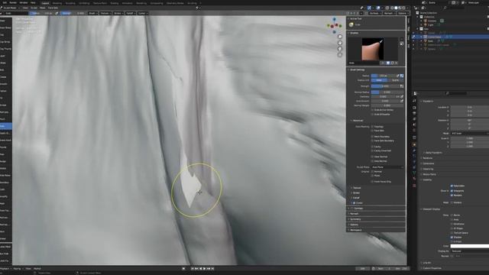
Task: Open the Modifiers properties tab (wrench)
Action: click(x=414, y=150)
